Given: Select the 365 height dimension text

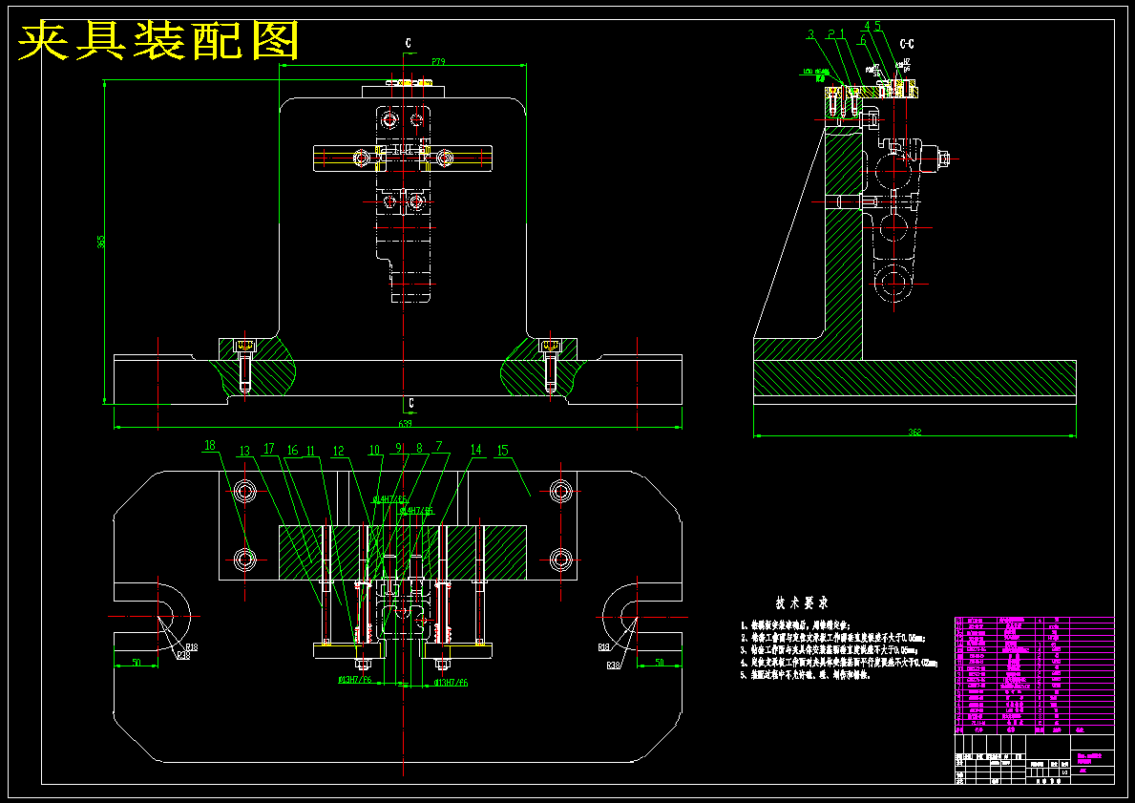Looking at the screenshot, I should pos(101,240).
